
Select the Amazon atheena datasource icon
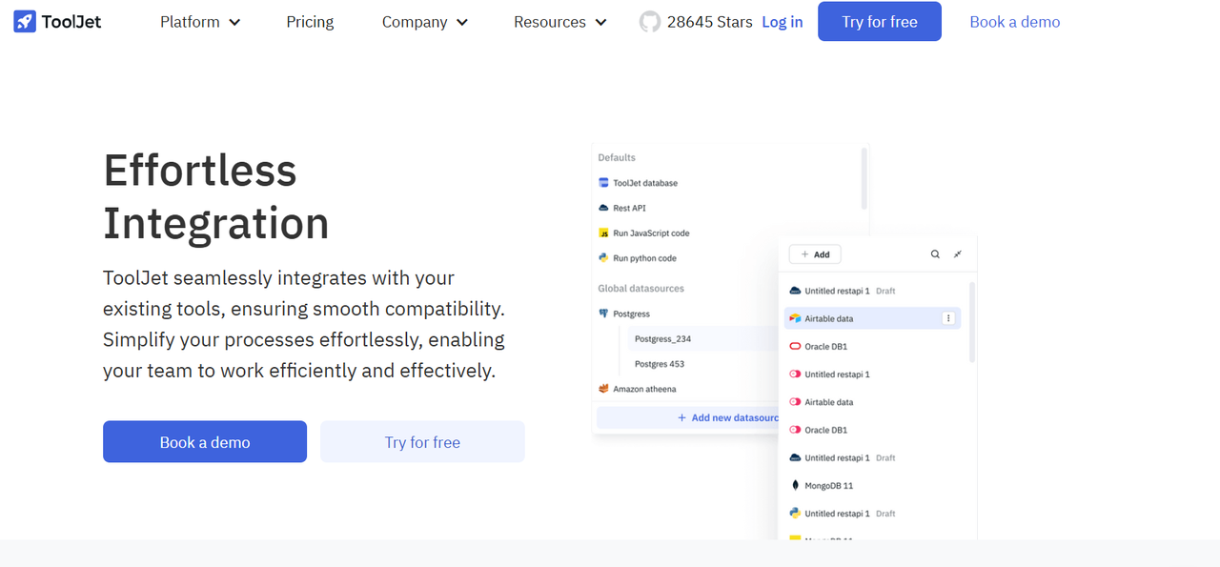click(603, 388)
